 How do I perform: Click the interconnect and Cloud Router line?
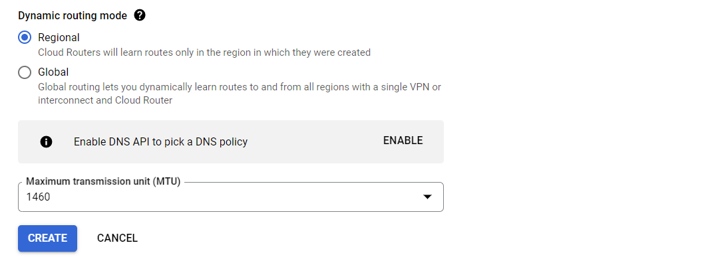click(x=105, y=100)
